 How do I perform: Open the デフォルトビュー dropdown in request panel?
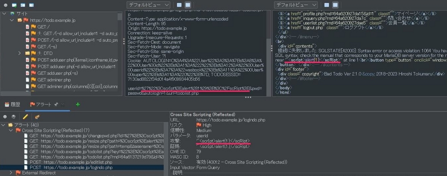coord(148,5)
